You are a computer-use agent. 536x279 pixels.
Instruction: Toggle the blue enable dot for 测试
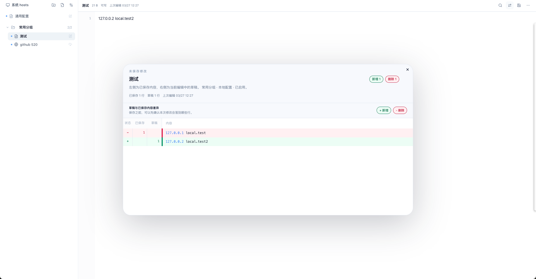tap(11, 36)
